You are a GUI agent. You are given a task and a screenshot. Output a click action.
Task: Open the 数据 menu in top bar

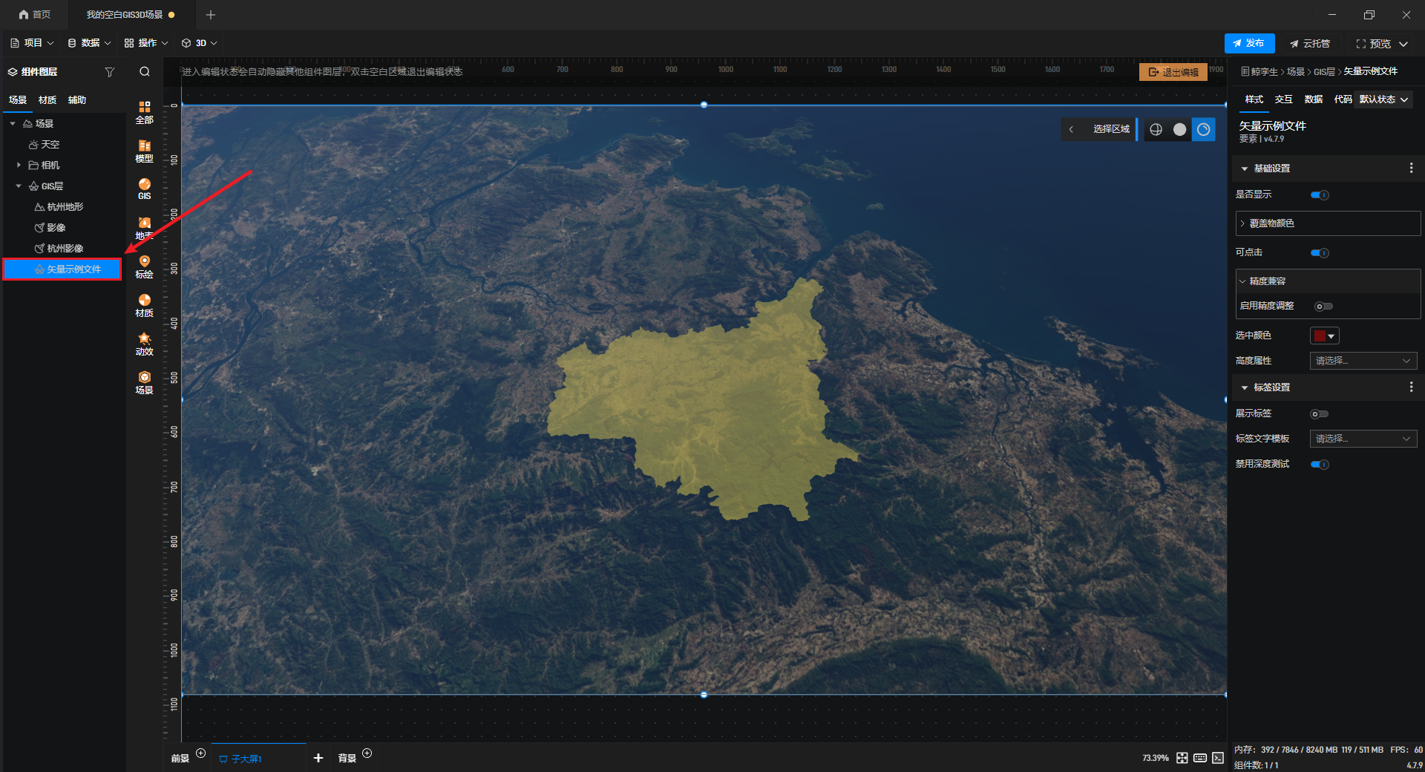point(89,43)
